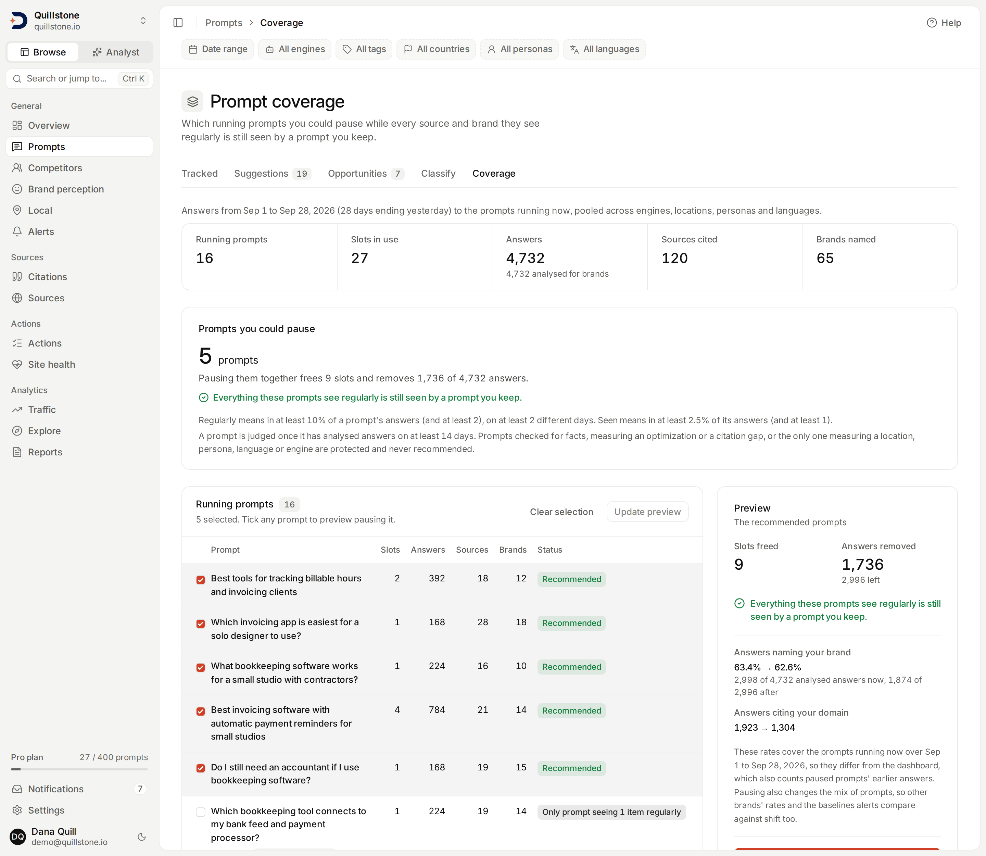Click the Update preview button
Image resolution: width=986 pixels, height=856 pixels.
(647, 512)
